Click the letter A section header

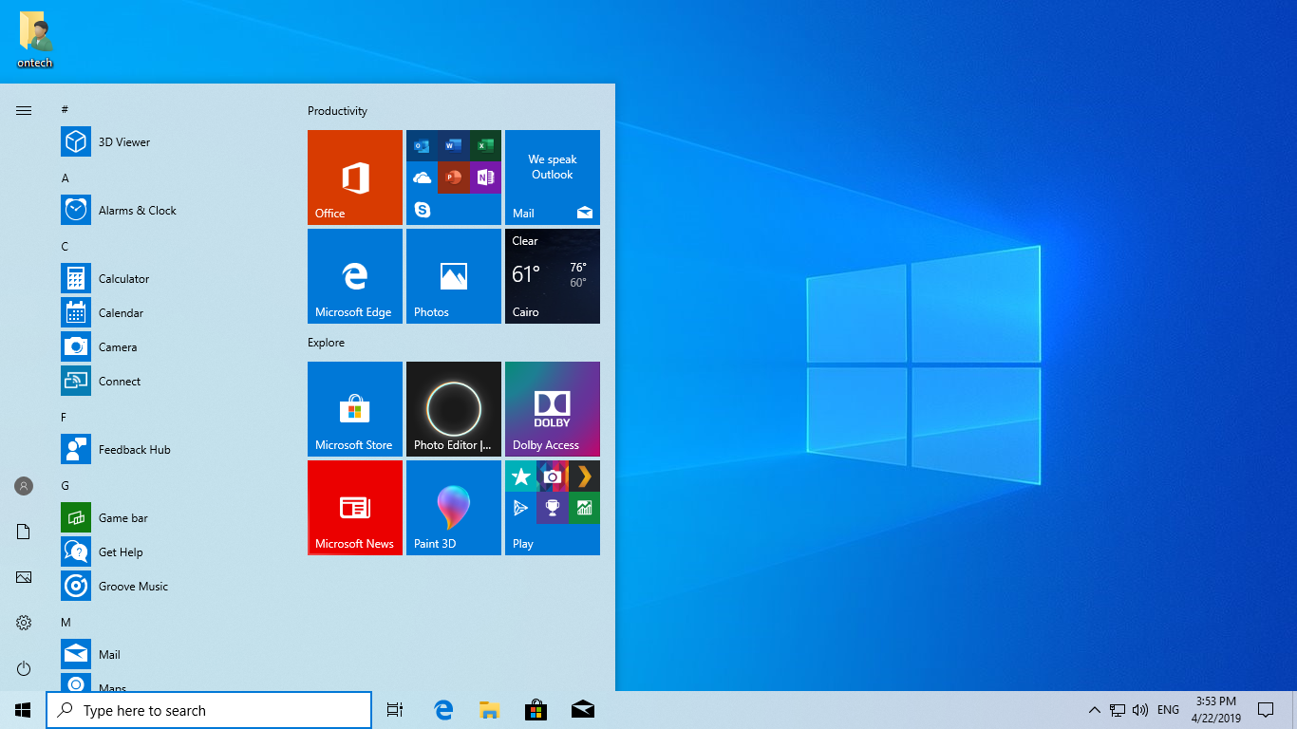click(x=65, y=178)
